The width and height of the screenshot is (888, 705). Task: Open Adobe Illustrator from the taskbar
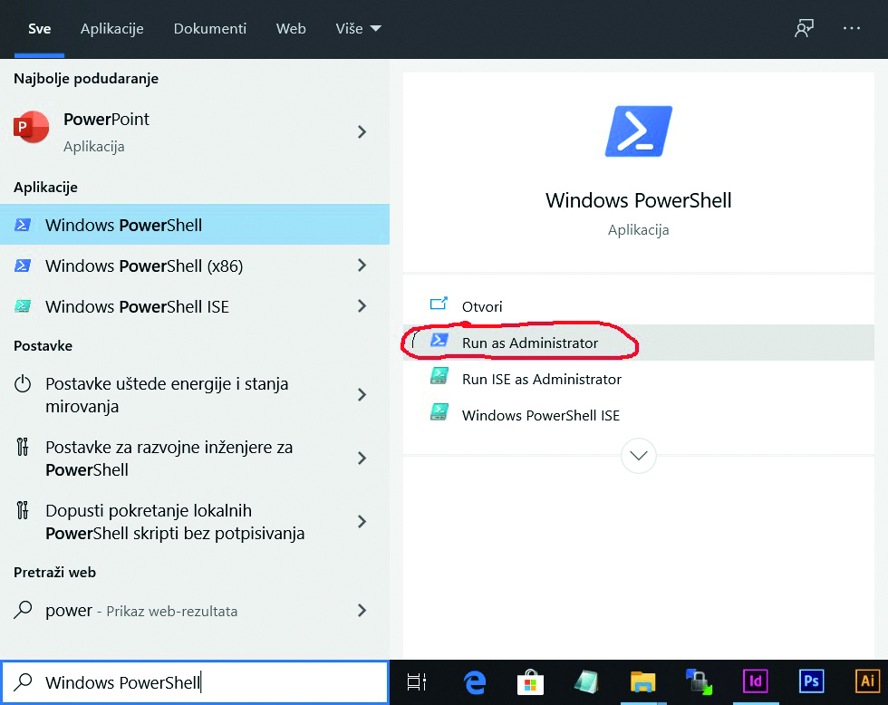point(866,681)
